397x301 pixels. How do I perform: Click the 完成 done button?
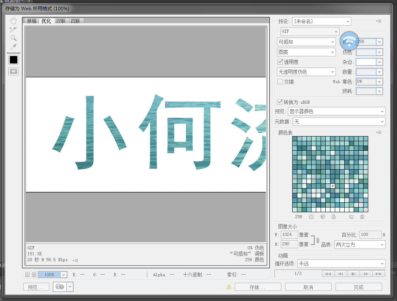coord(358,287)
